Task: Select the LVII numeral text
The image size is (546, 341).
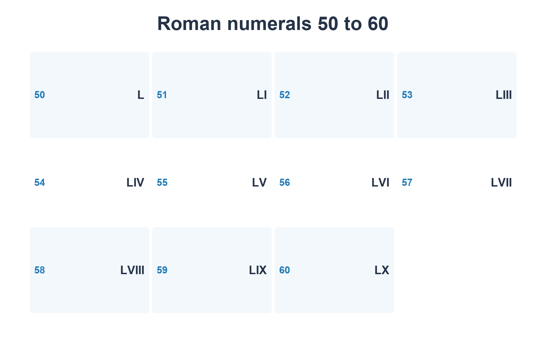Action: (x=501, y=183)
